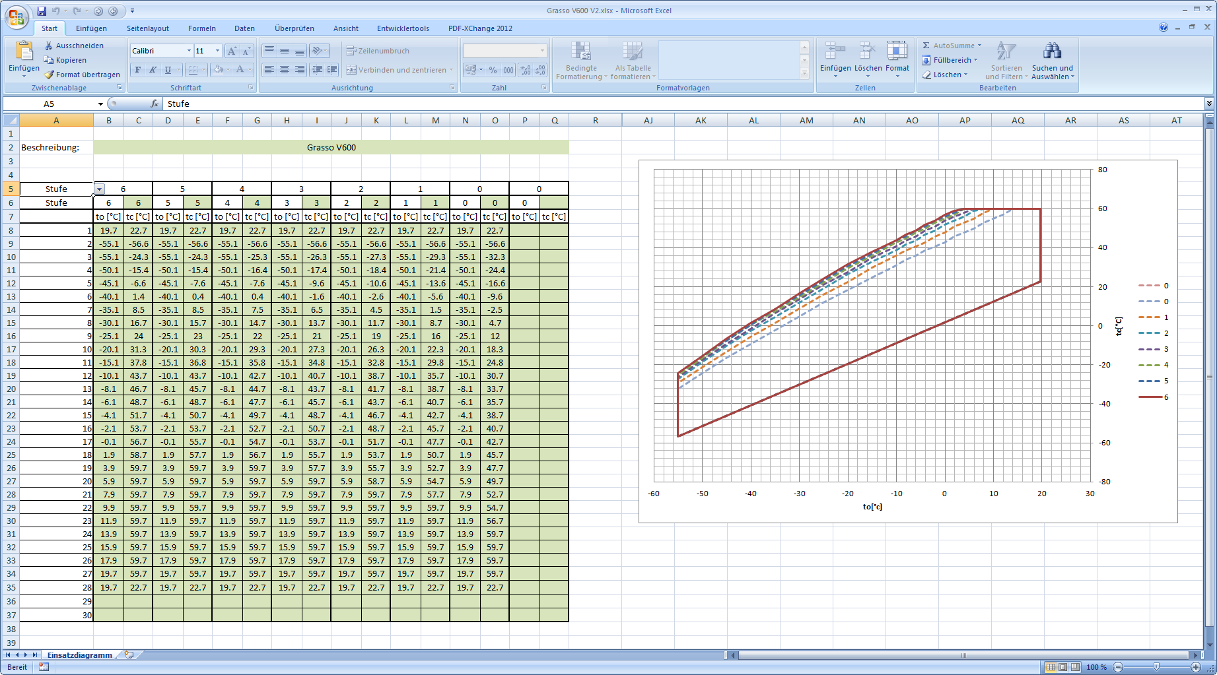Toggle bold formatting with the F icon
This screenshot has height=675, width=1217.
coord(136,69)
